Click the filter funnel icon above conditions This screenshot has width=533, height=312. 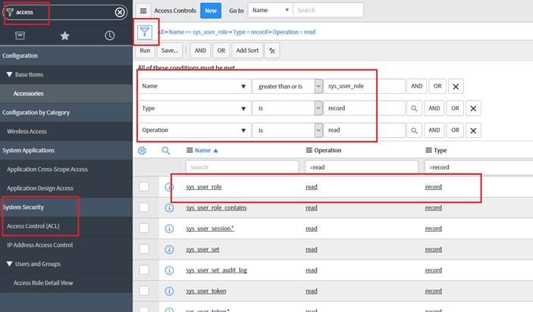(145, 31)
